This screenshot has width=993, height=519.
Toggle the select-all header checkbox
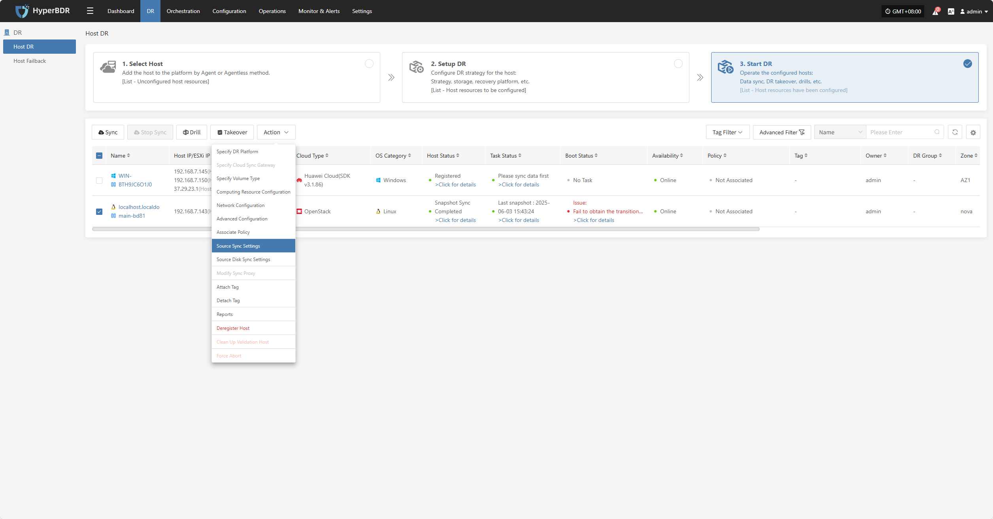99,156
